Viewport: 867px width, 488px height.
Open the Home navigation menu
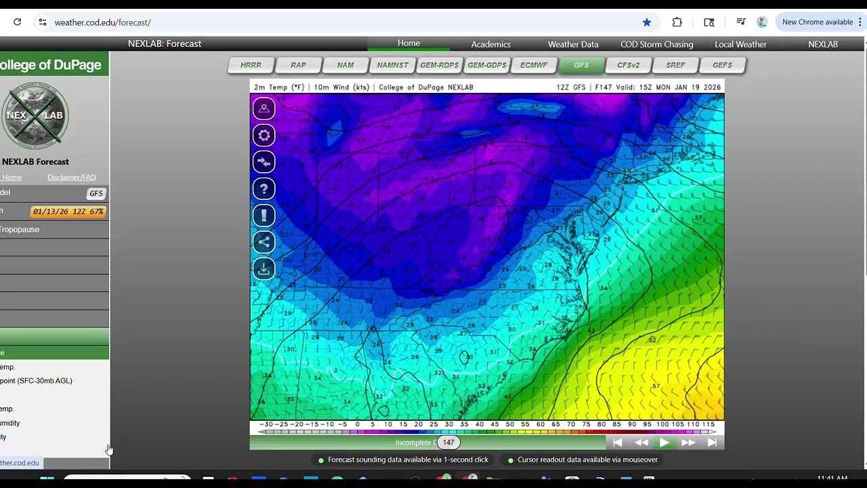point(409,43)
